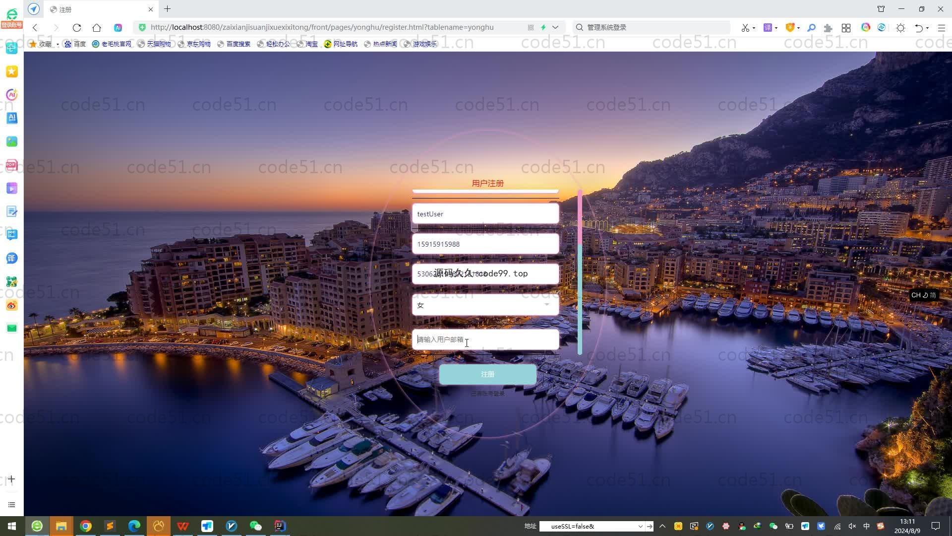Image resolution: width=952 pixels, height=536 pixels.
Task: Click the colorful AI circle toolbar icon
Action: point(866,27)
